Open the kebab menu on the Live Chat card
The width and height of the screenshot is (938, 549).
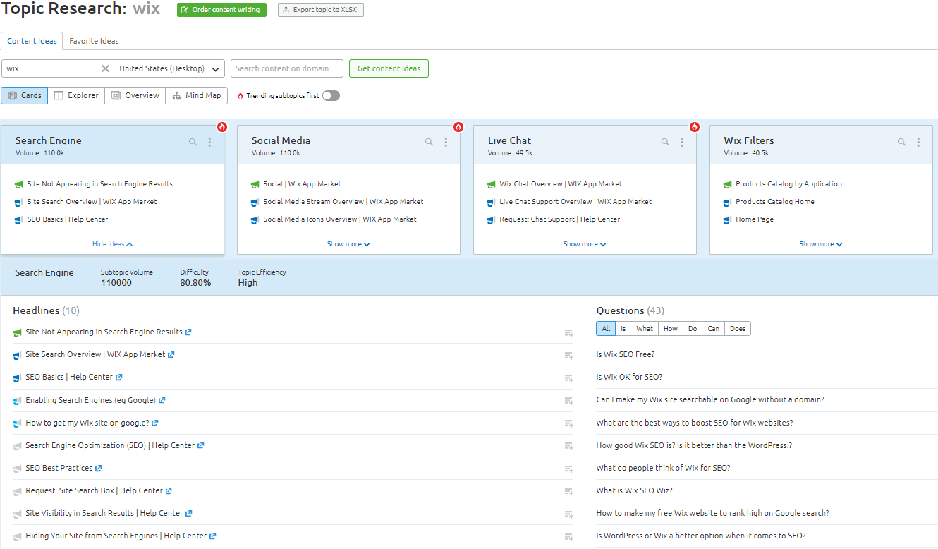682,141
